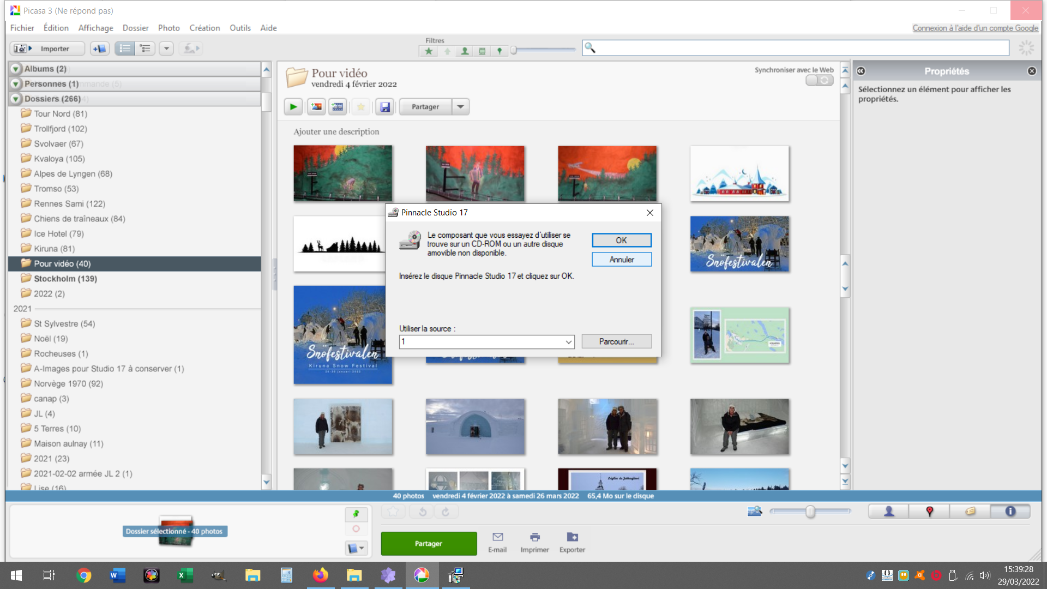Collapse the Personnes section
1047x589 pixels.
coord(16,84)
